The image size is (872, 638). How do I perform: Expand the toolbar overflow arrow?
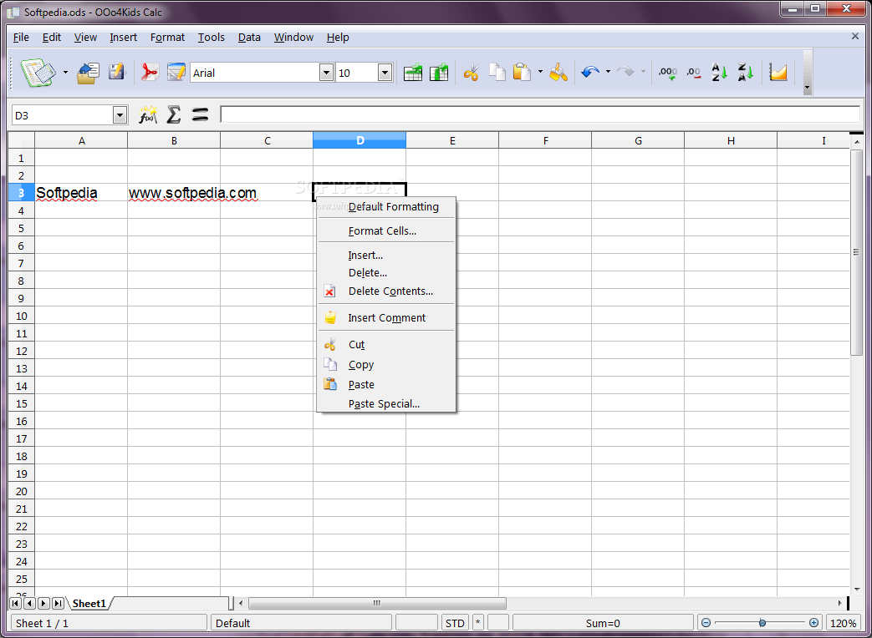coord(807,88)
